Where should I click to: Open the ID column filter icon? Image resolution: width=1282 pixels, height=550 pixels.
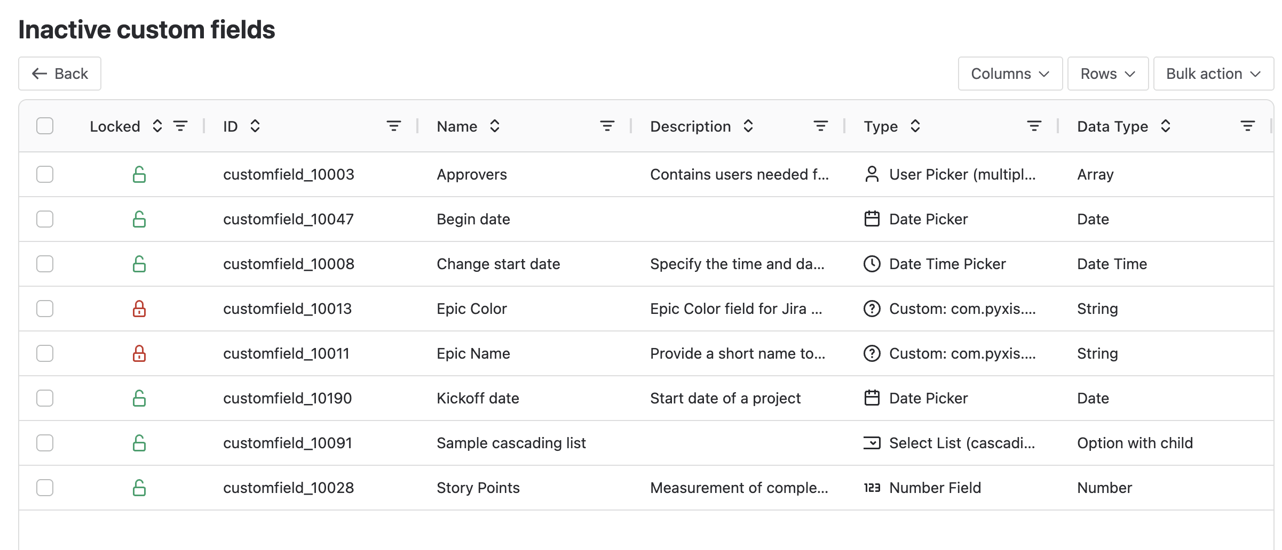(x=394, y=126)
